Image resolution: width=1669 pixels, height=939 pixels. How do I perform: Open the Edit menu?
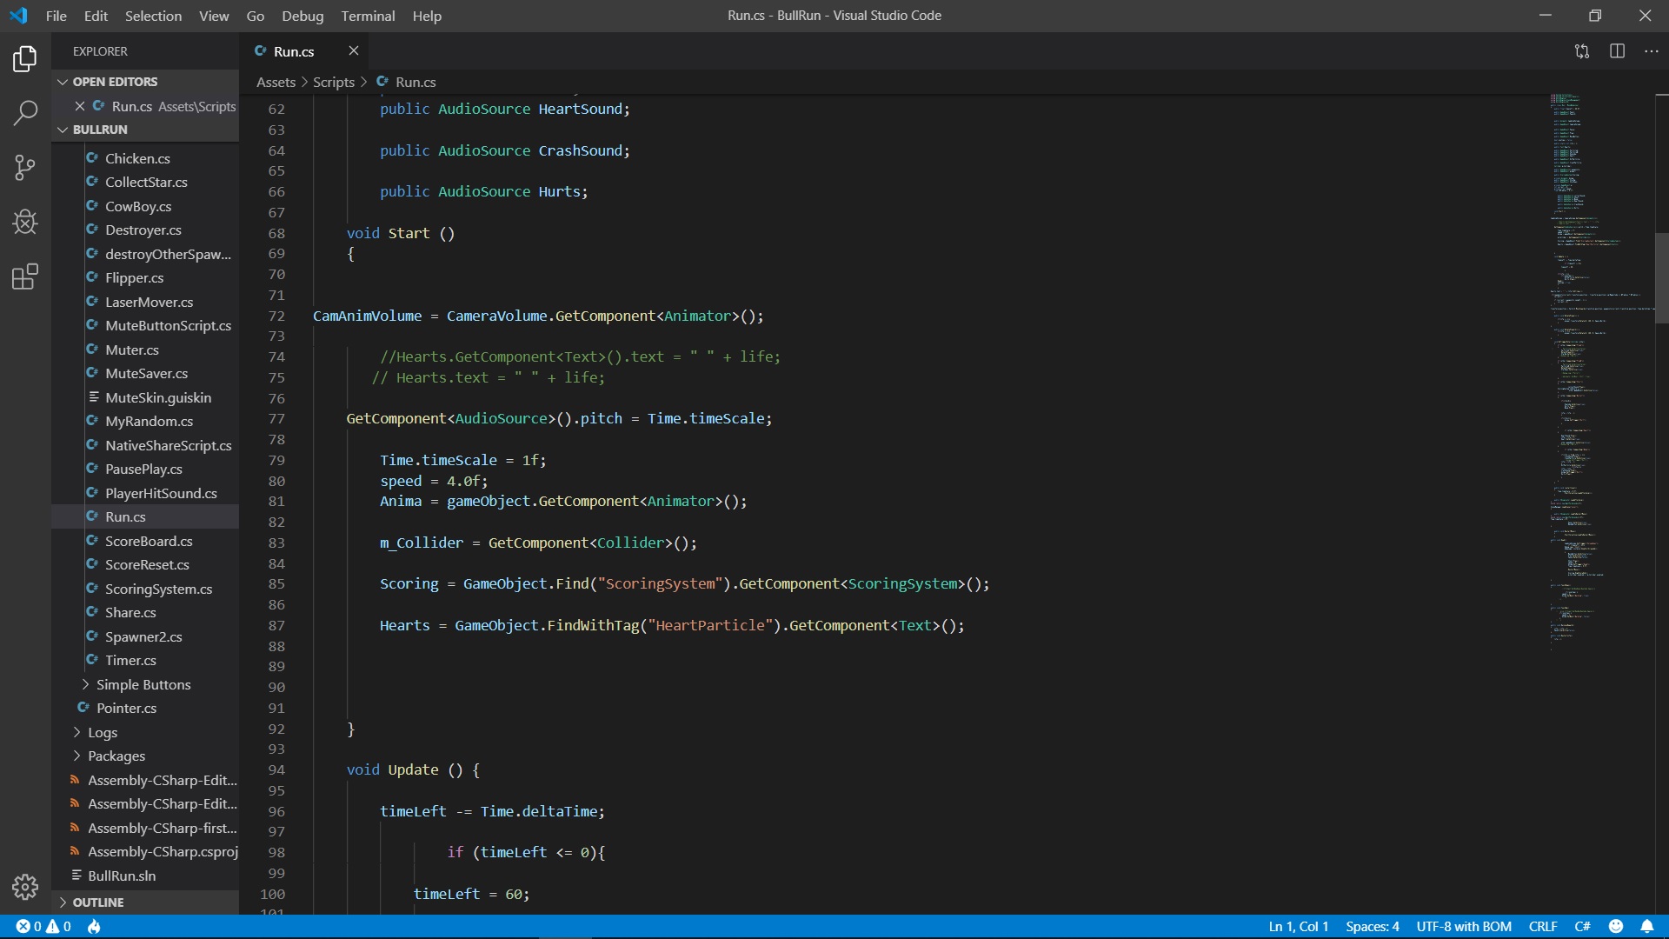(96, 16)
